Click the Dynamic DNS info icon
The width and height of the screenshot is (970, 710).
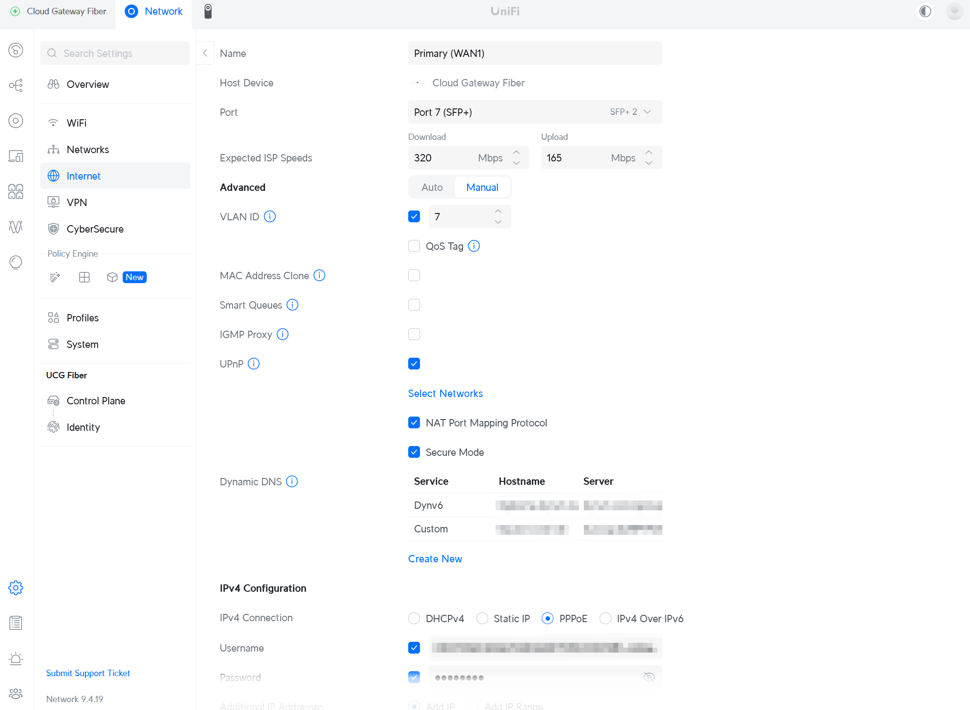tap(292, 481)
